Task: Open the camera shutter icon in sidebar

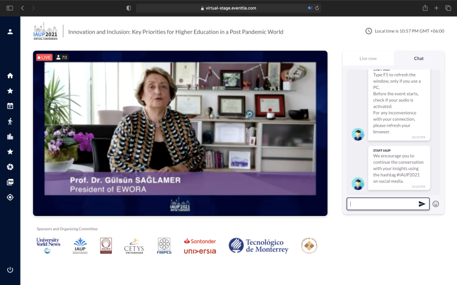Action: point(10,167)
